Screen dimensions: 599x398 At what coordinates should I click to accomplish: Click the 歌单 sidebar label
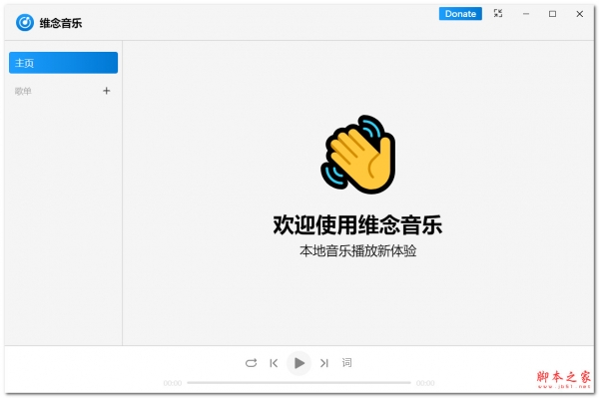click(23, 91)
